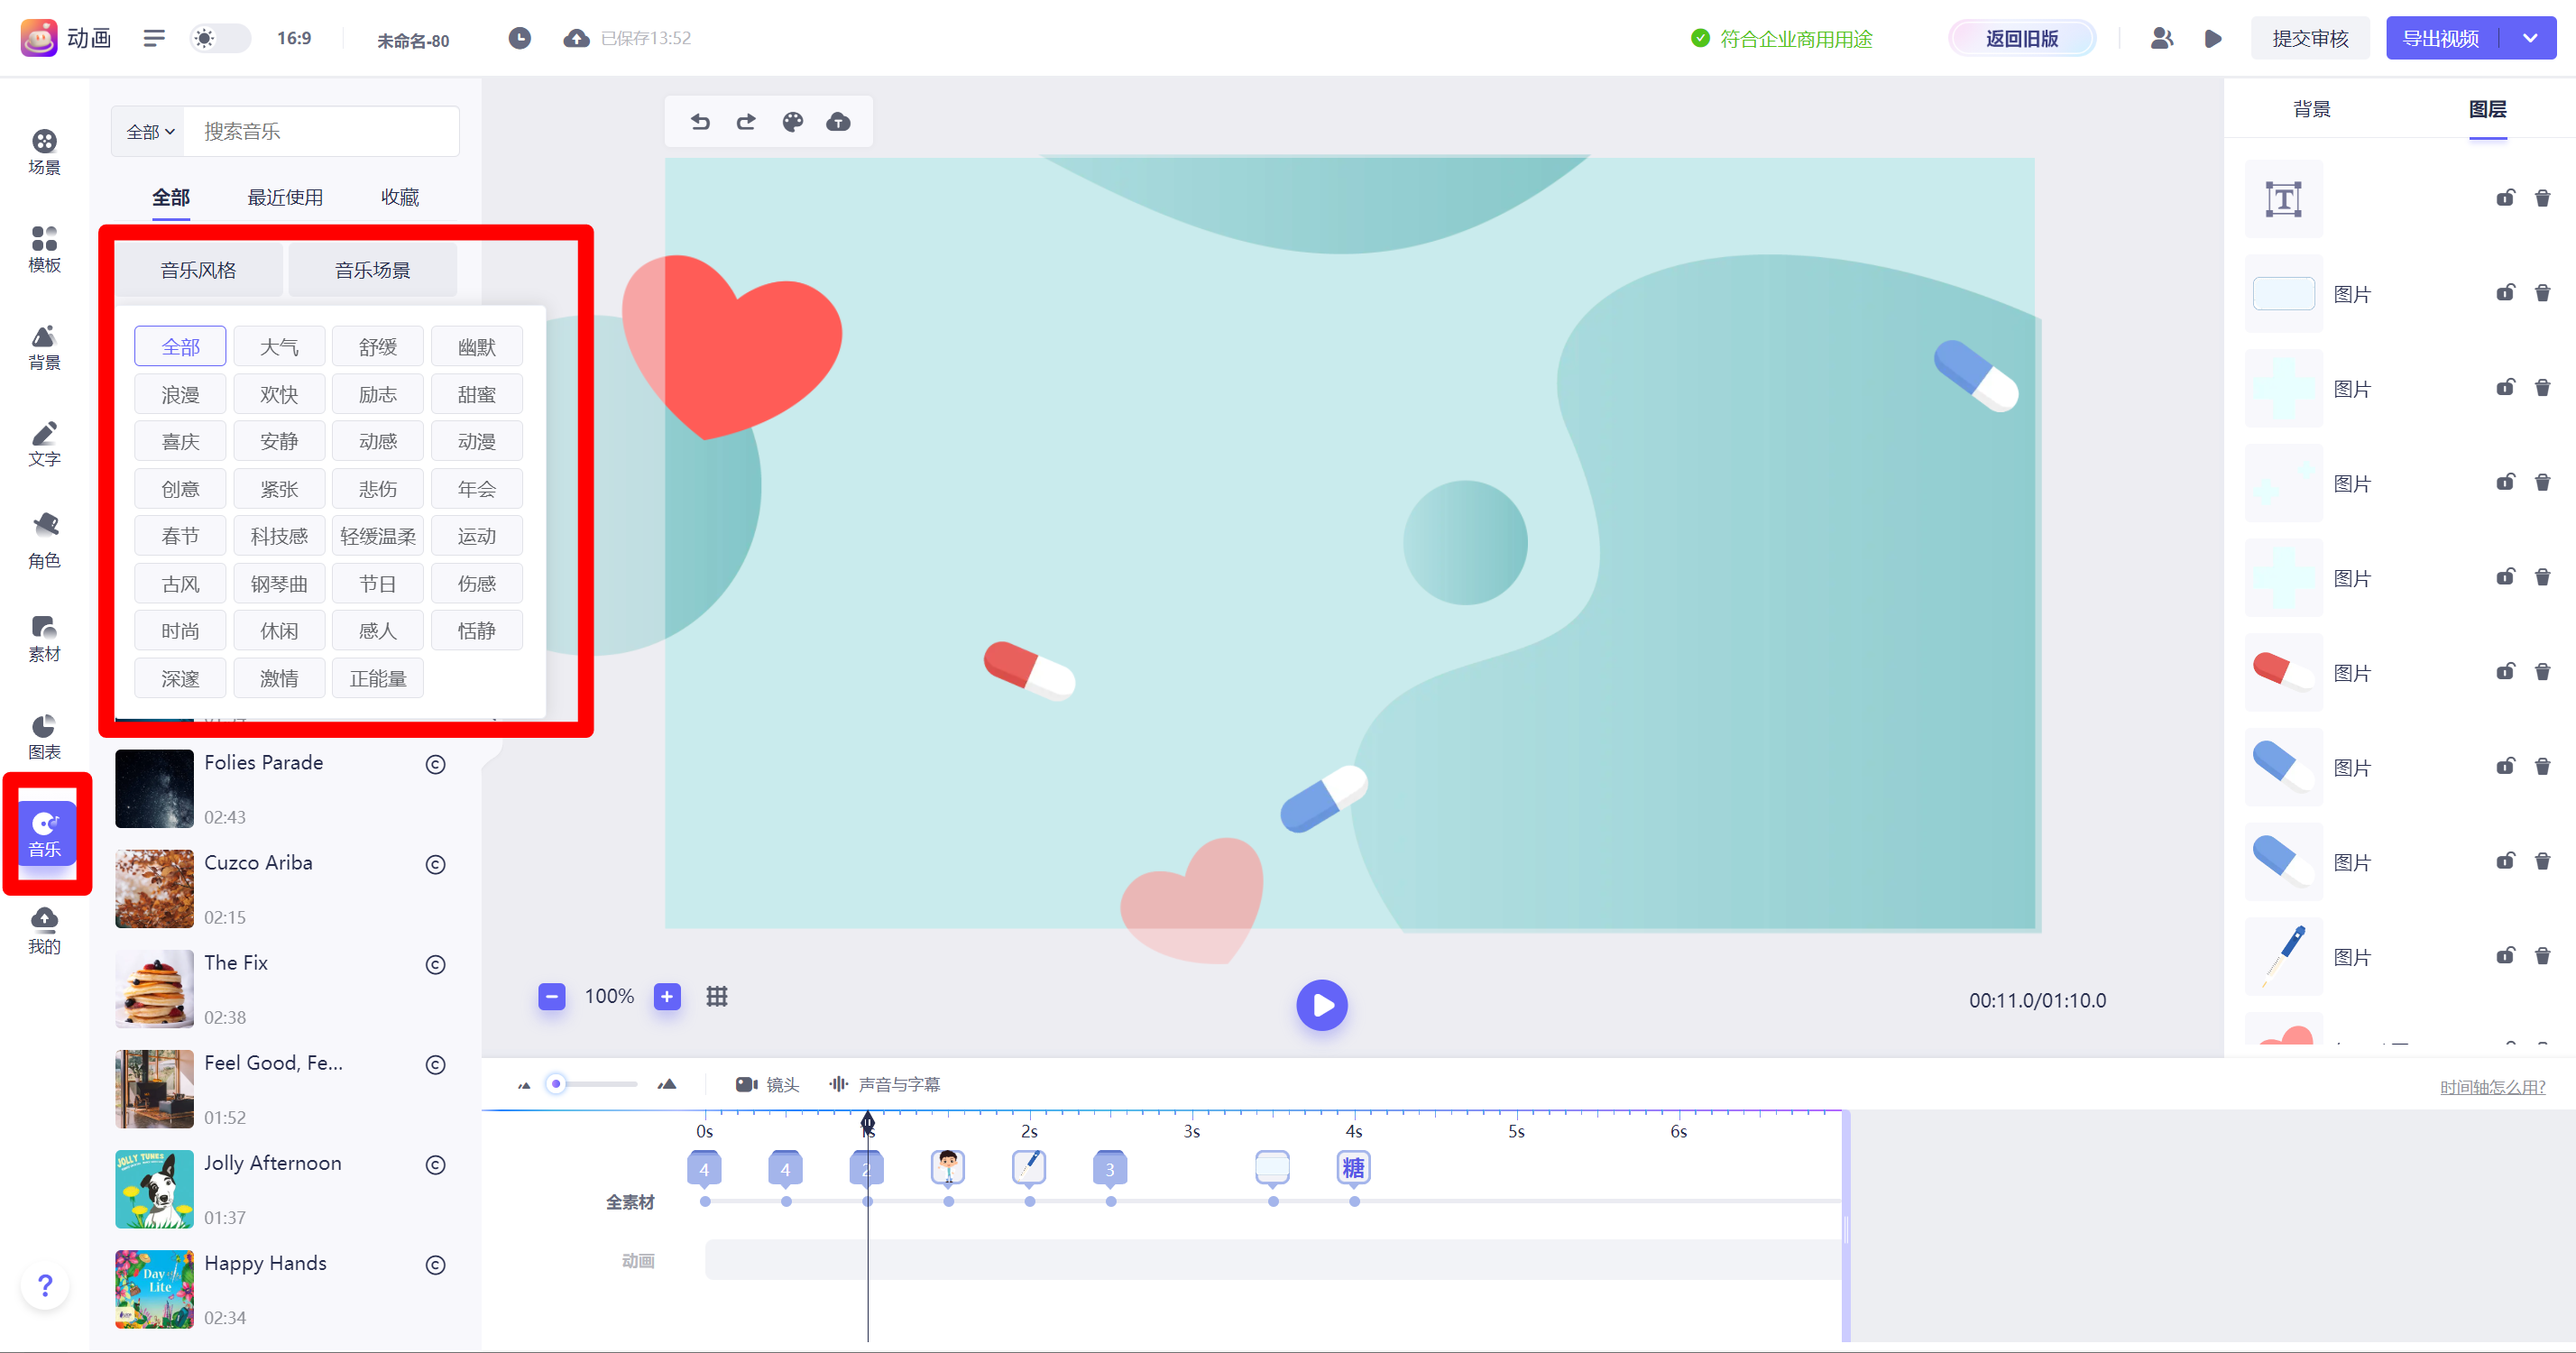
Task: Open the 镜头 camera option on timeline
Action: click(x=768, y=1084)
